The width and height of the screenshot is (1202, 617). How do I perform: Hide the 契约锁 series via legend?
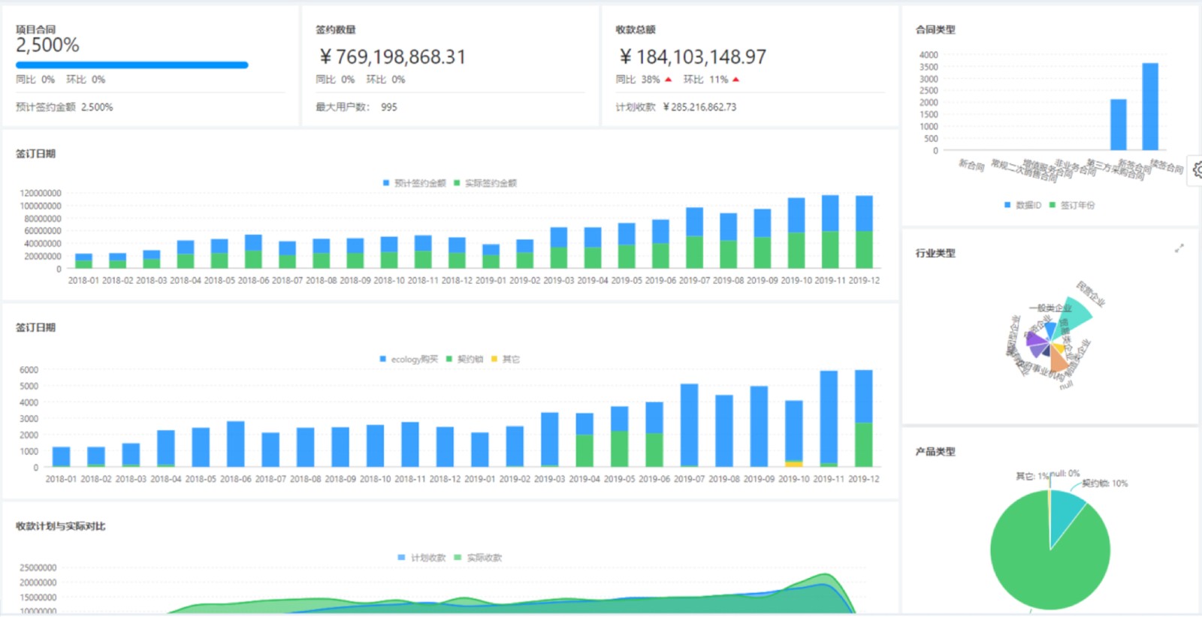point(464,359)
